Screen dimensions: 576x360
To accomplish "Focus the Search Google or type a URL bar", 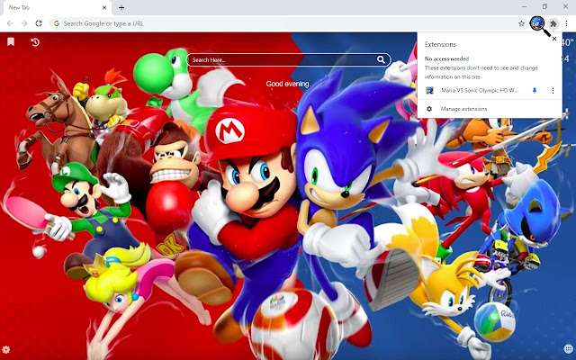I will pyautogui.click(x=288, y=23).
